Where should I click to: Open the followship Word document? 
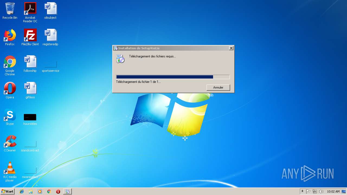[30, 64]
